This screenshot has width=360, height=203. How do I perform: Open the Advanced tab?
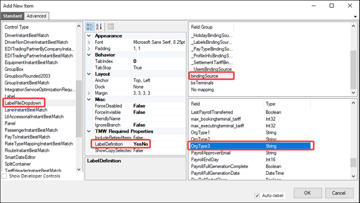point(36,16)
